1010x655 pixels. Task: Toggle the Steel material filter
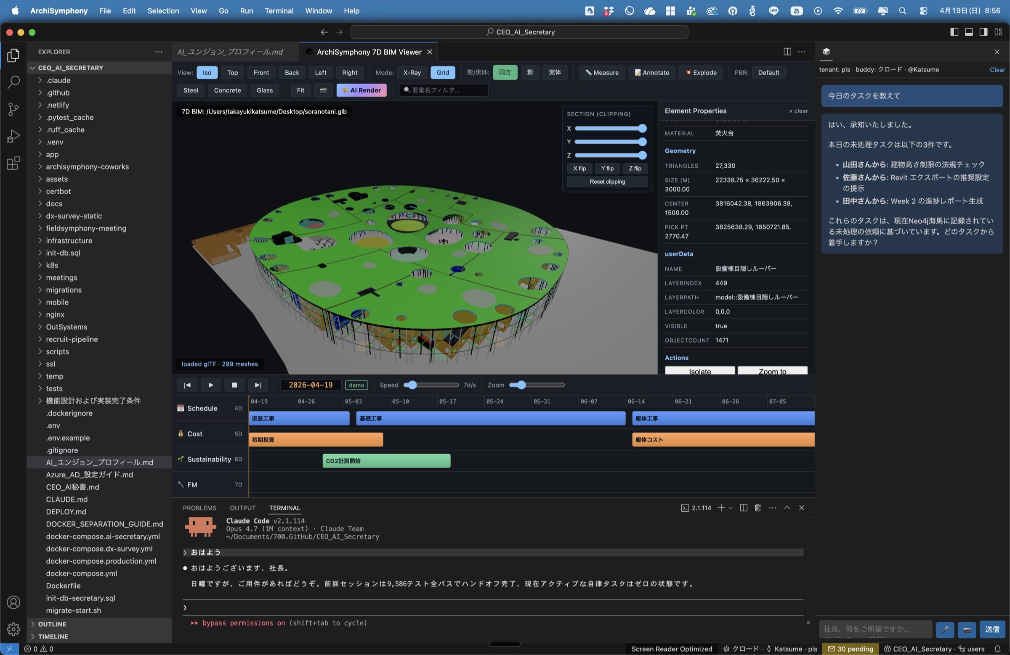[191, 90]
